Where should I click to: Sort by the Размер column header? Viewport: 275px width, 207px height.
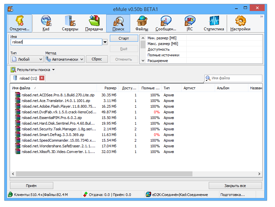pos(108,88)
